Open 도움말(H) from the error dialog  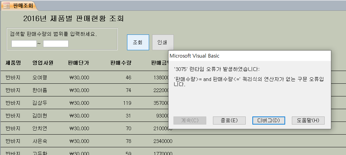(308, 121)
